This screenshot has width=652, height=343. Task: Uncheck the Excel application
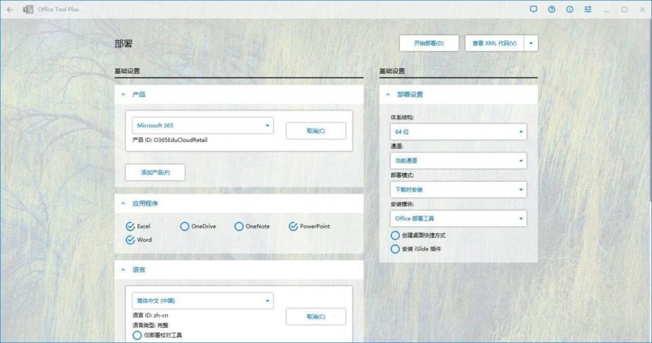[x=130, y=226]
